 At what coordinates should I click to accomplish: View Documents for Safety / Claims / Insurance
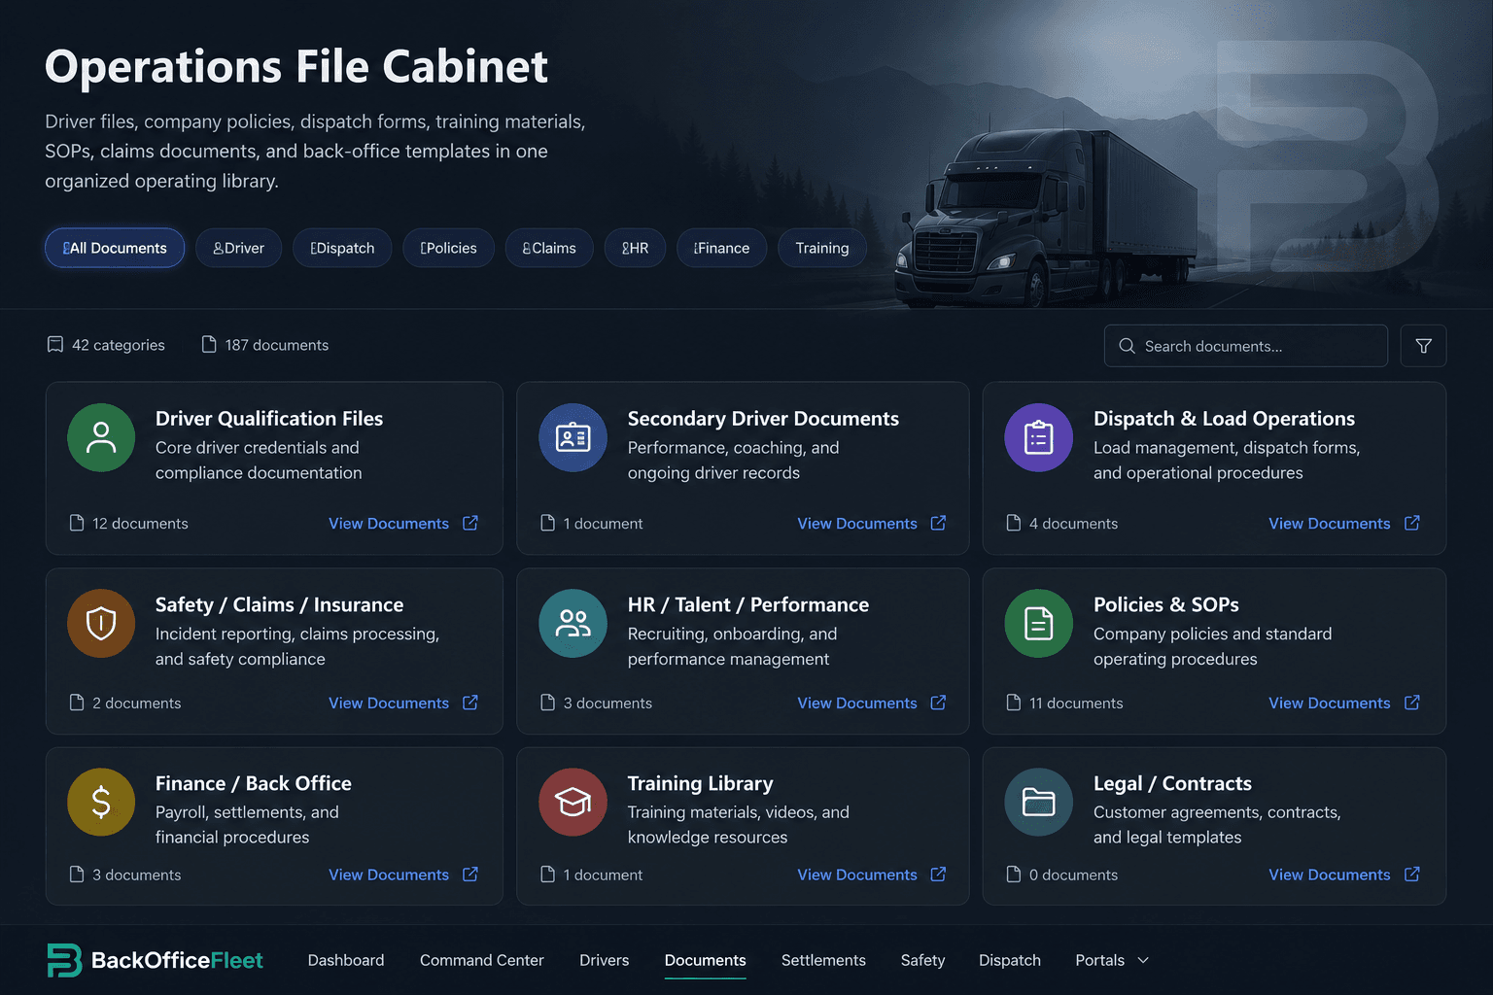[389, 703]
